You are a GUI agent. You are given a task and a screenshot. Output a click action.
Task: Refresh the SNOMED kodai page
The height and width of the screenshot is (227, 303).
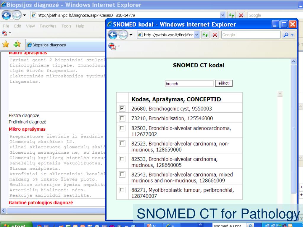(205, 35)
